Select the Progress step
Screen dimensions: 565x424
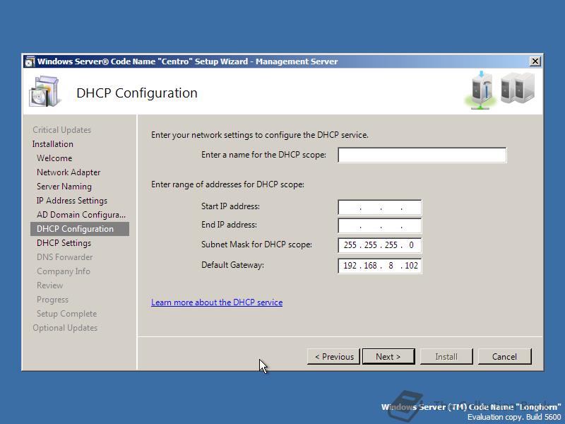(52, 300)
